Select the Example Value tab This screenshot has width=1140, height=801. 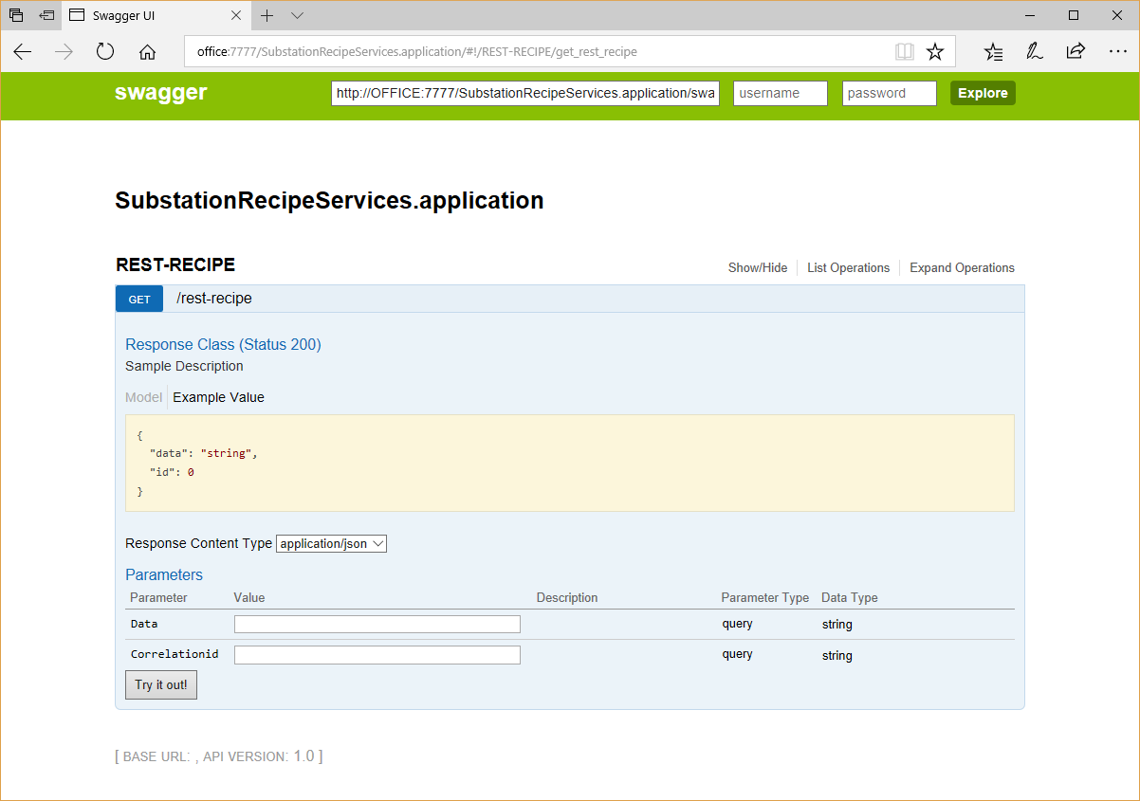pyautogui.click(x=218, y=398)
